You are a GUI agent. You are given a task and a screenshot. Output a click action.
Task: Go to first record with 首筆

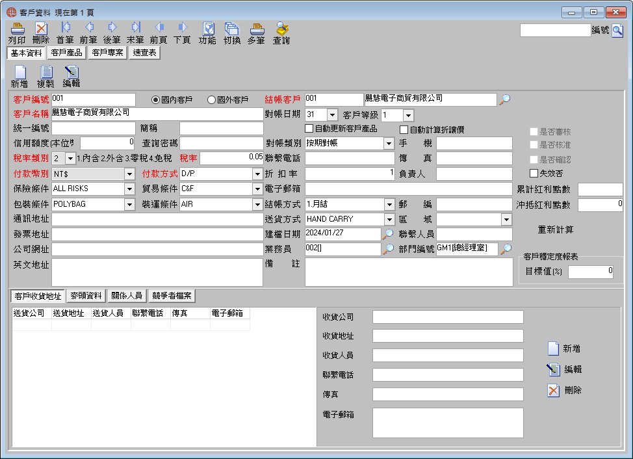tap(65, 33)
